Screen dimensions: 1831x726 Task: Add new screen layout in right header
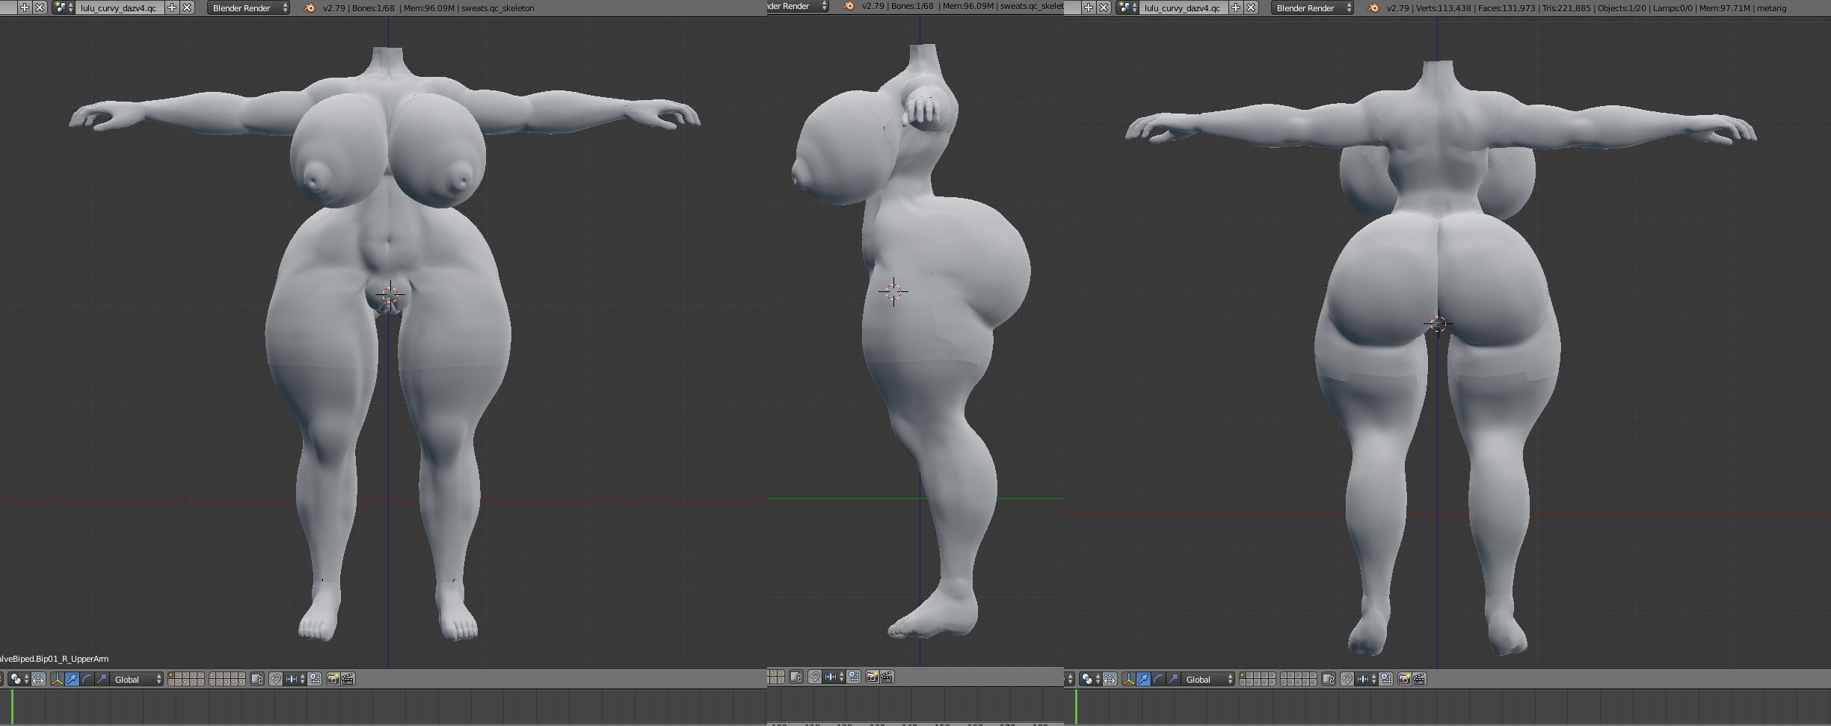point(1089,7)
